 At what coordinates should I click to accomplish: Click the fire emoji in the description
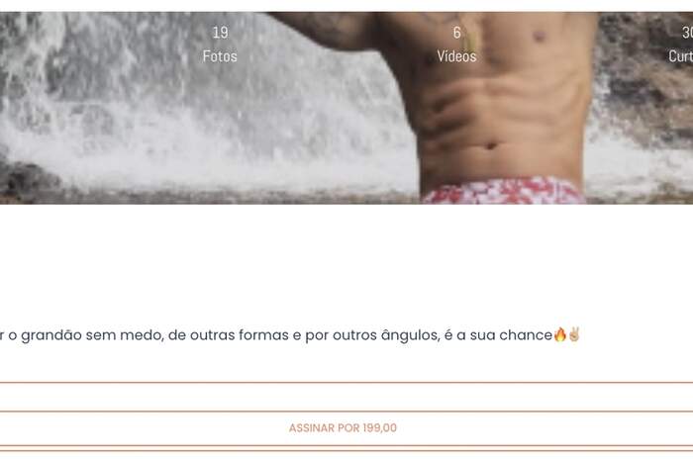[559, 334]
